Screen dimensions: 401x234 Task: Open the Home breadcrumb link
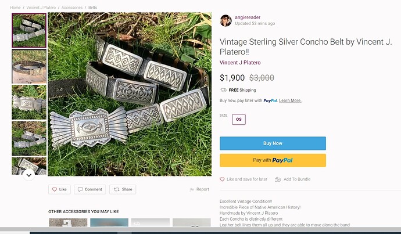click(x=15, y=7)
